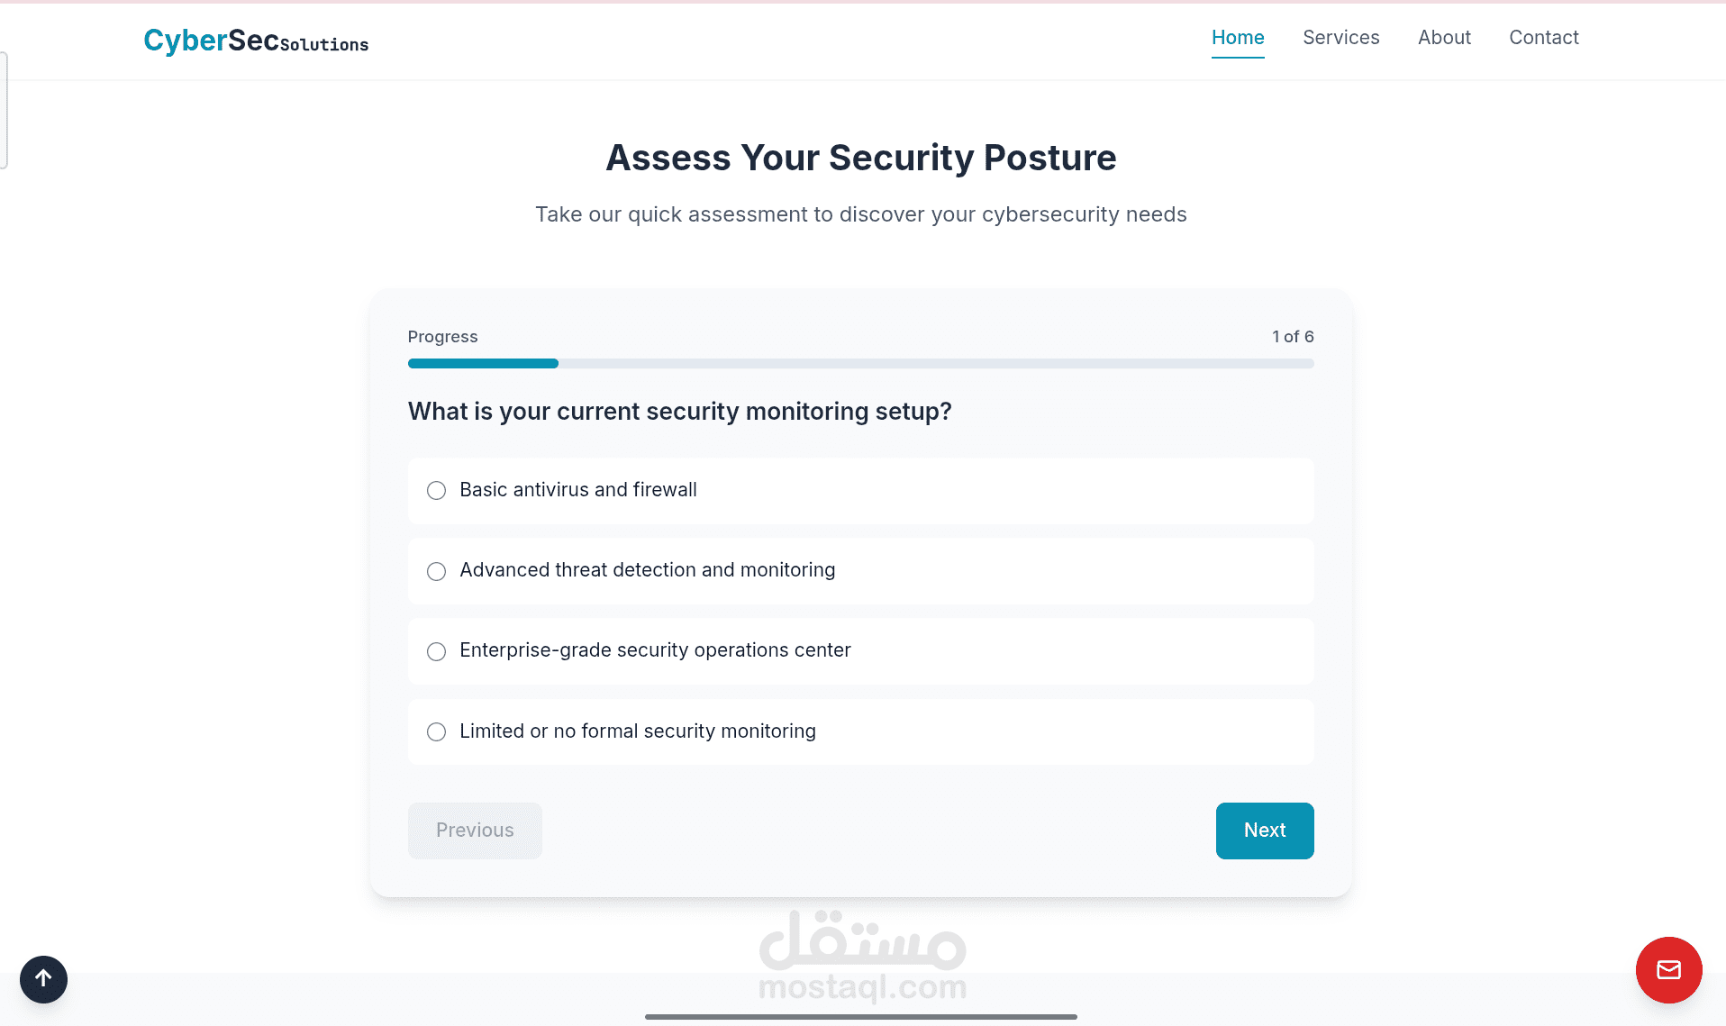Click the Next button

[x=1264, y=831]
